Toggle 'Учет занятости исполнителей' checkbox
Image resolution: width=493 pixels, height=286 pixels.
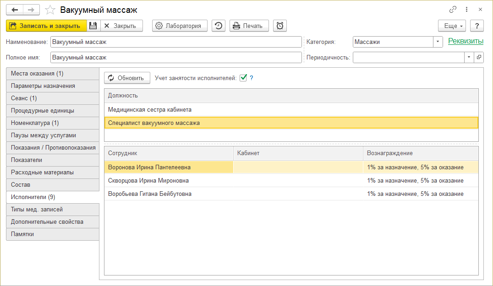(243, 78)
